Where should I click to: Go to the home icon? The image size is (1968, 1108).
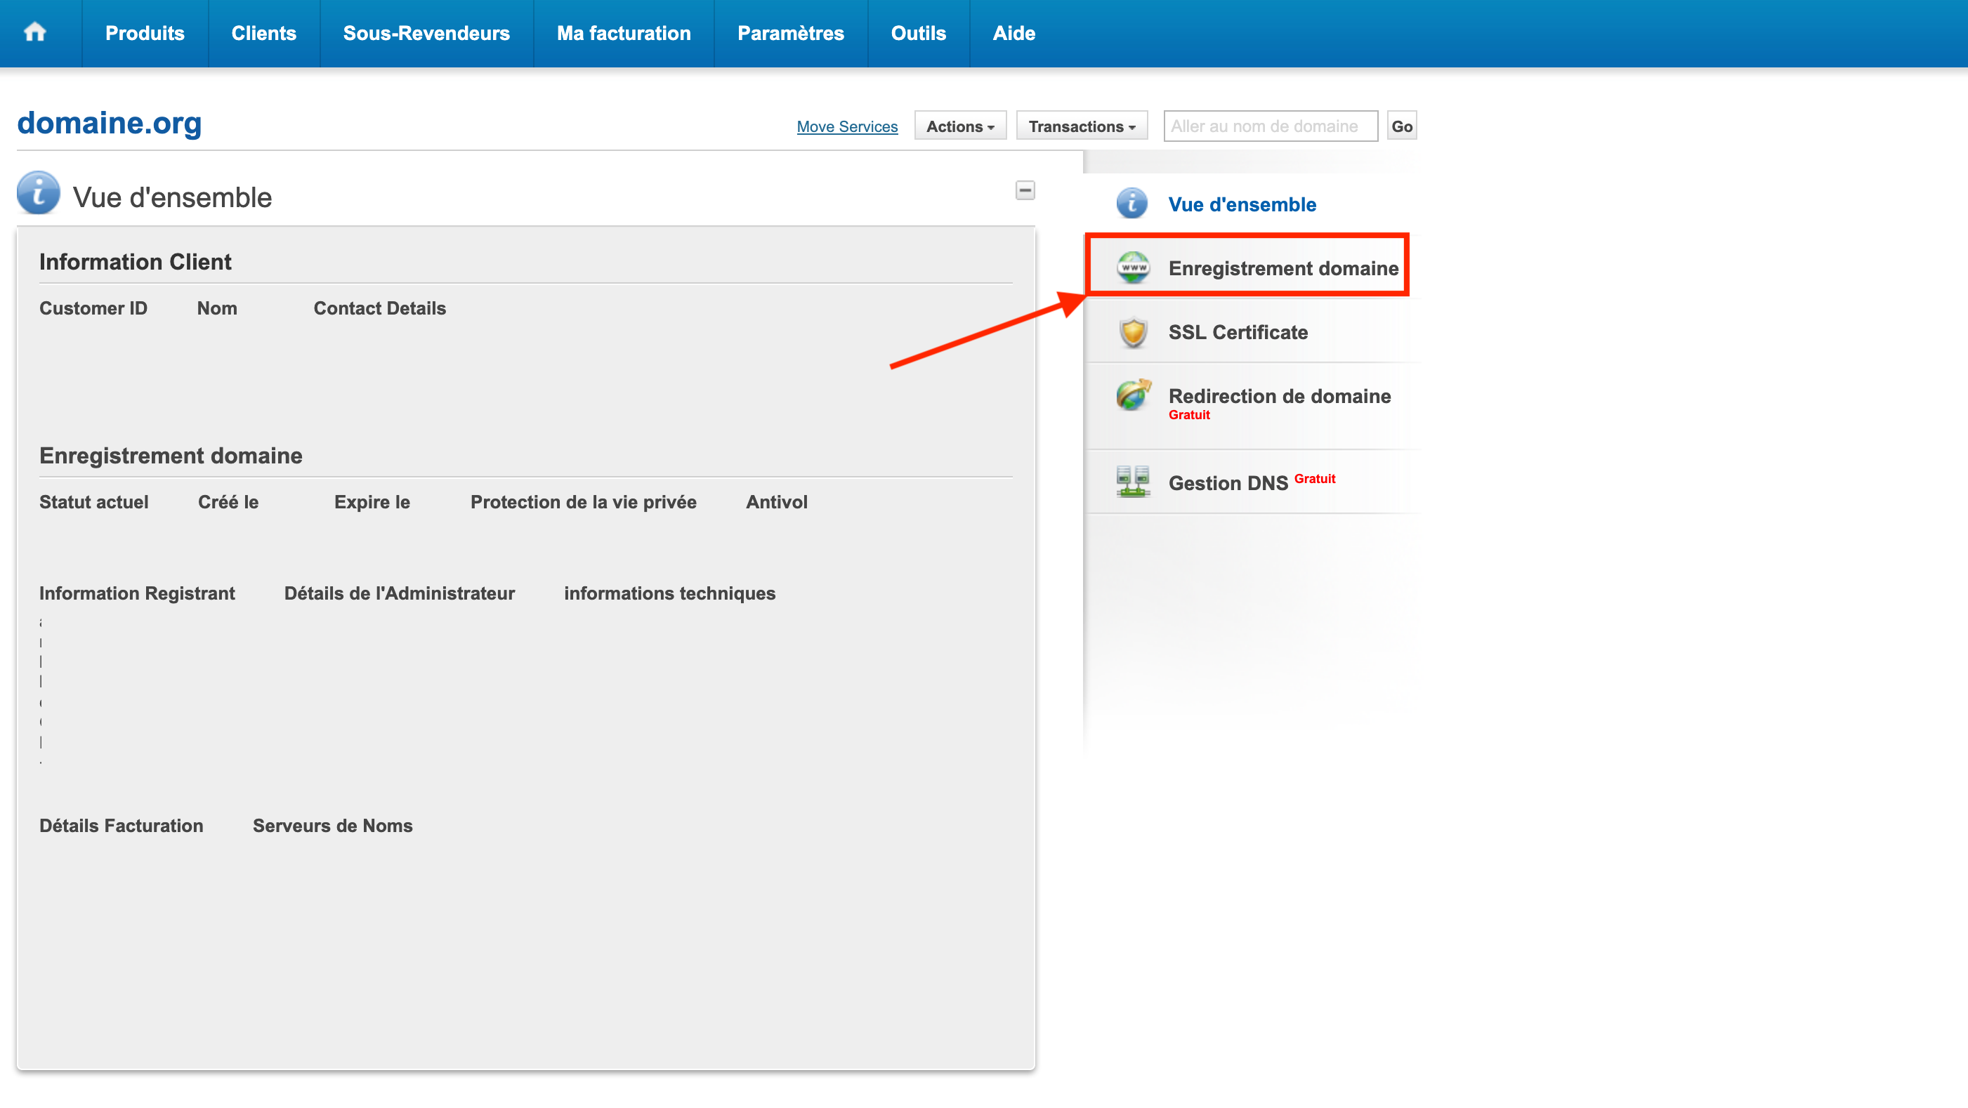point(35,32)
